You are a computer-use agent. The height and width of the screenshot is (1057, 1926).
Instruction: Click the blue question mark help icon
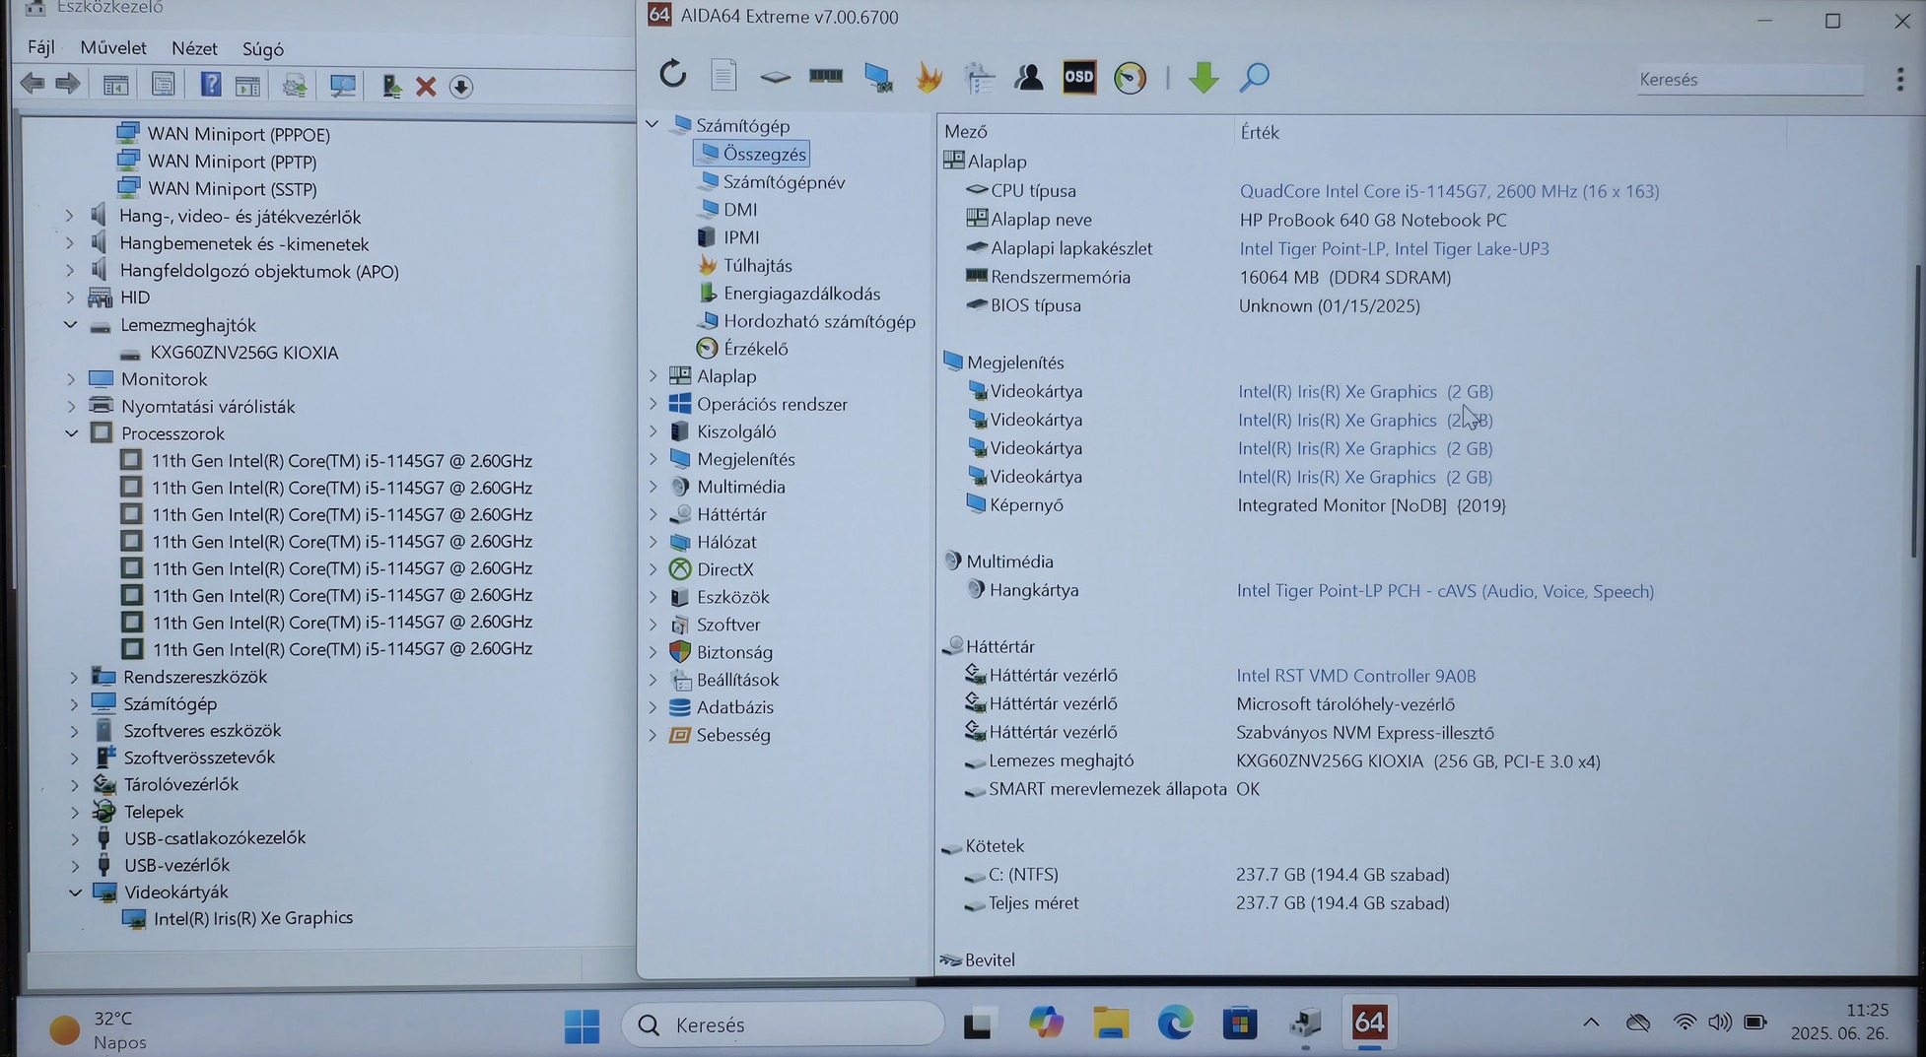210,85
